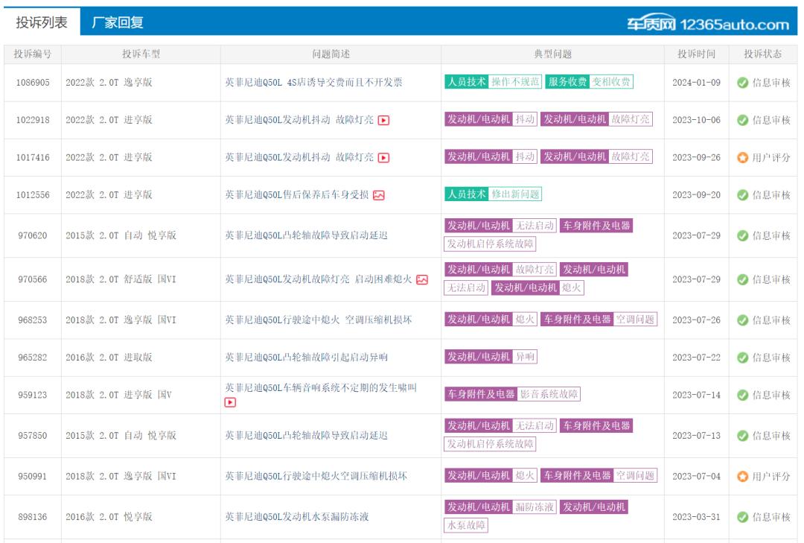Switch to the 厂家回复 tab

pyautogui.click(x=117, y=23)
